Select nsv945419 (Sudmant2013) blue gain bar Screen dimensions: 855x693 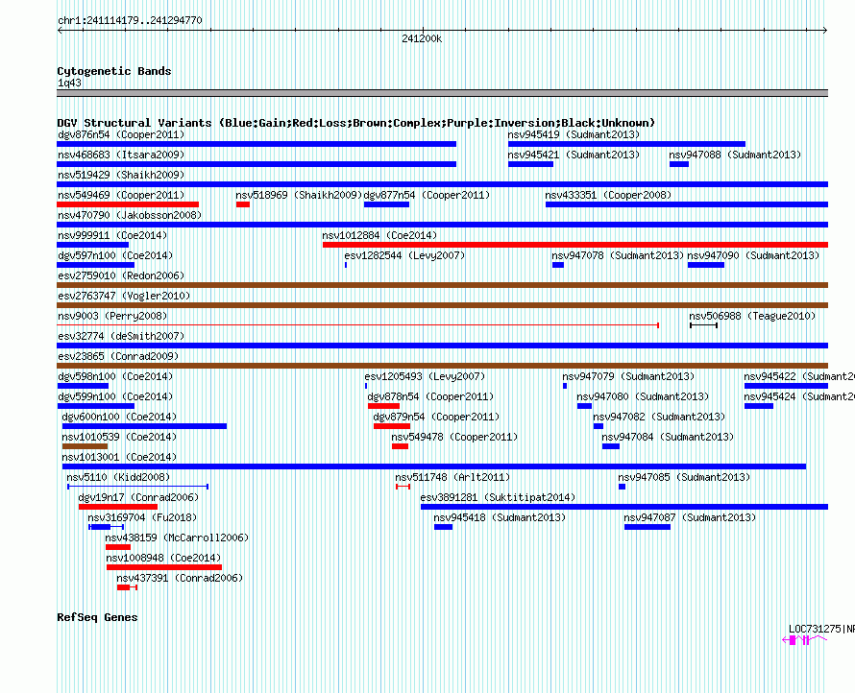click(x=626, y=144)
